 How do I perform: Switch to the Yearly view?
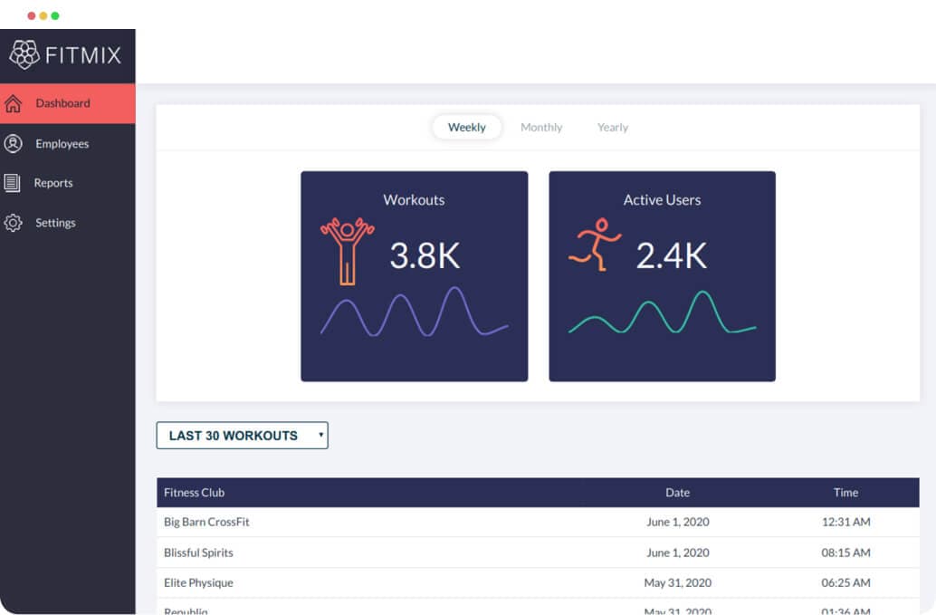(x=613, y=128)
